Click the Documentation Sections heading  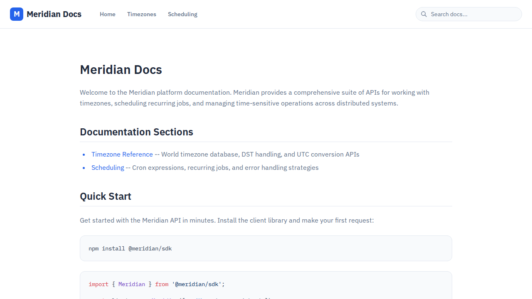point(136,132)
